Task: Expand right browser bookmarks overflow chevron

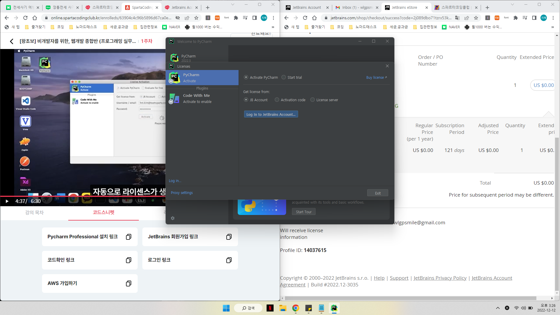Action: (553, 27)
